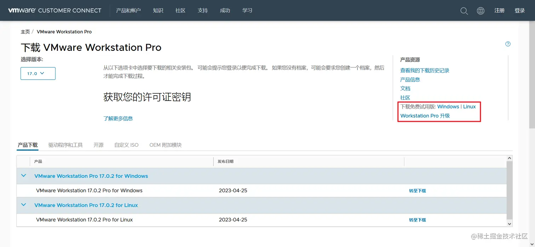This screenshot has height=247, width=535.
Task: Download free trial for Linux
Action: (470, 107)
